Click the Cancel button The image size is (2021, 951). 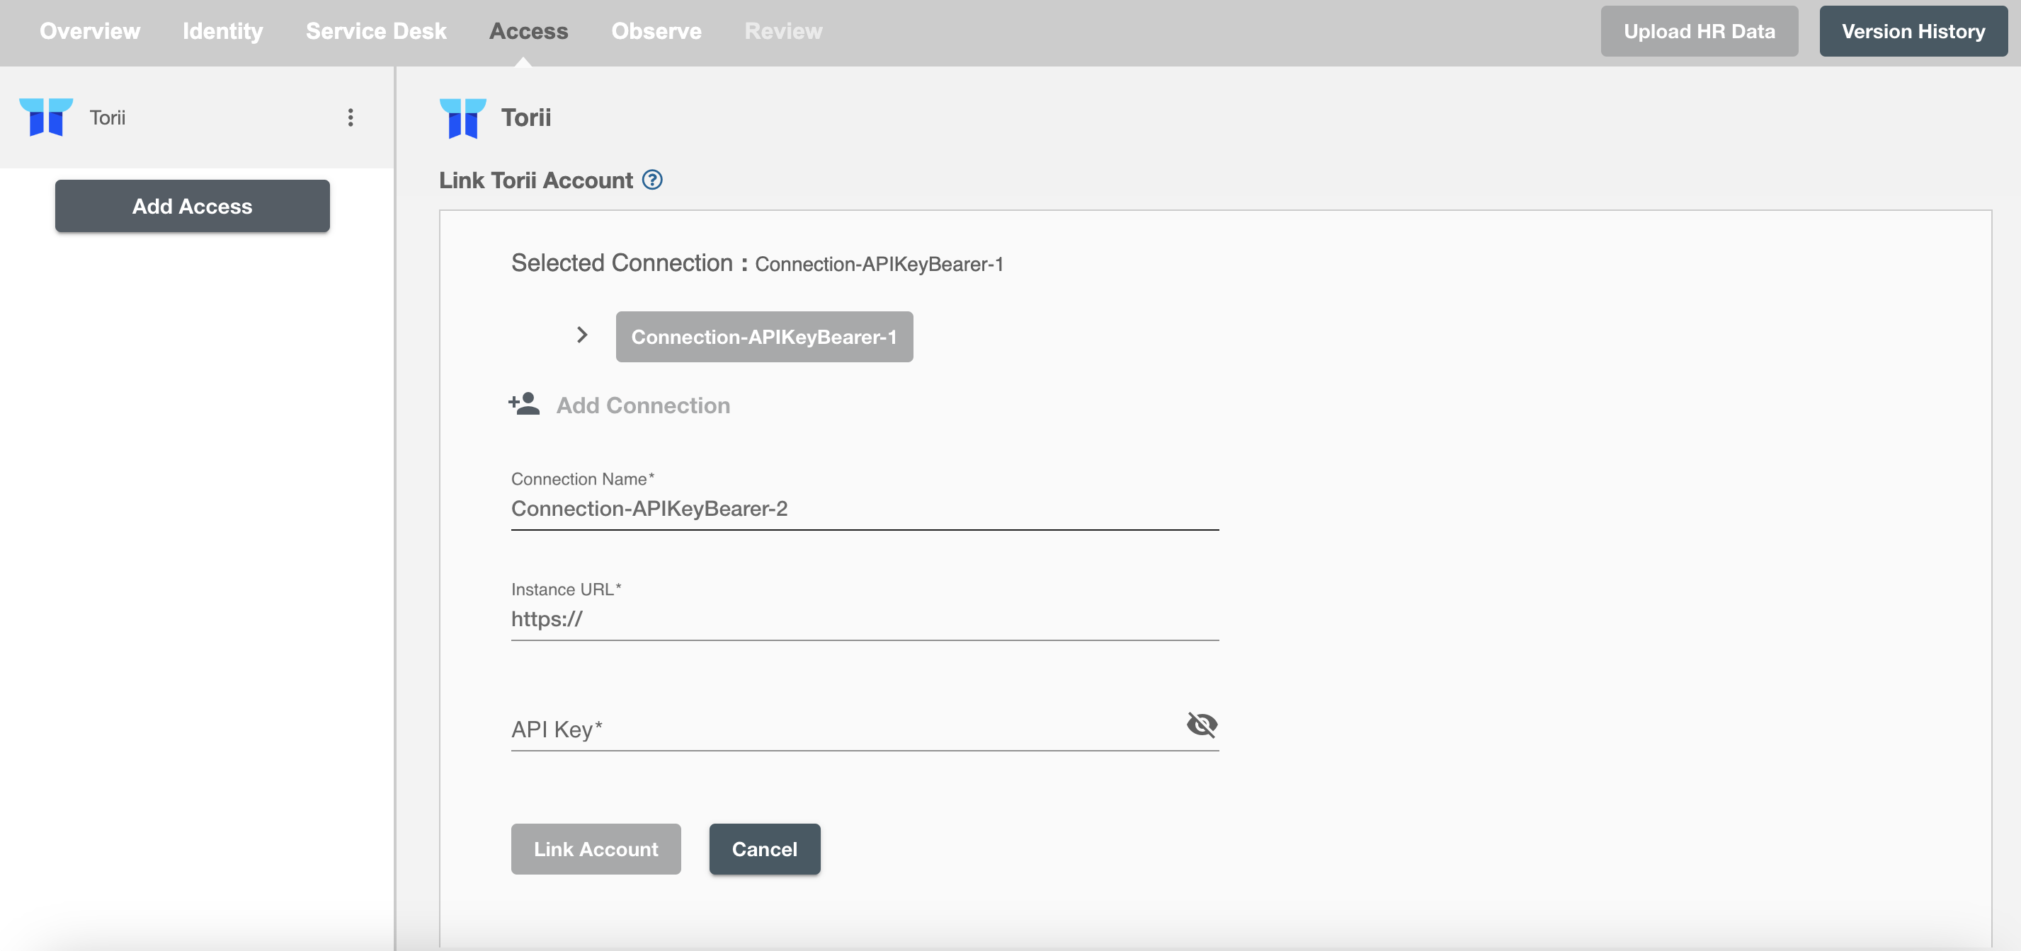click(x=764, y=848)
